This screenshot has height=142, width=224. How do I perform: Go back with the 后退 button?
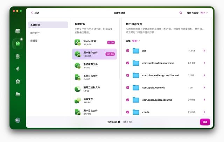[35, 13]
